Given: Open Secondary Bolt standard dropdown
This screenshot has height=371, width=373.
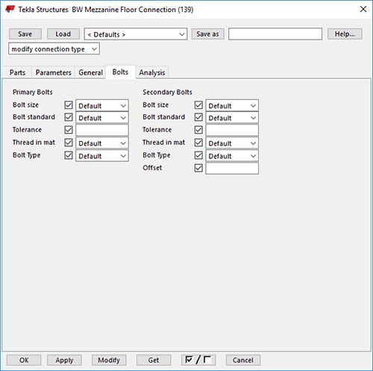Looking at the screenshot, I should point(232,118).
